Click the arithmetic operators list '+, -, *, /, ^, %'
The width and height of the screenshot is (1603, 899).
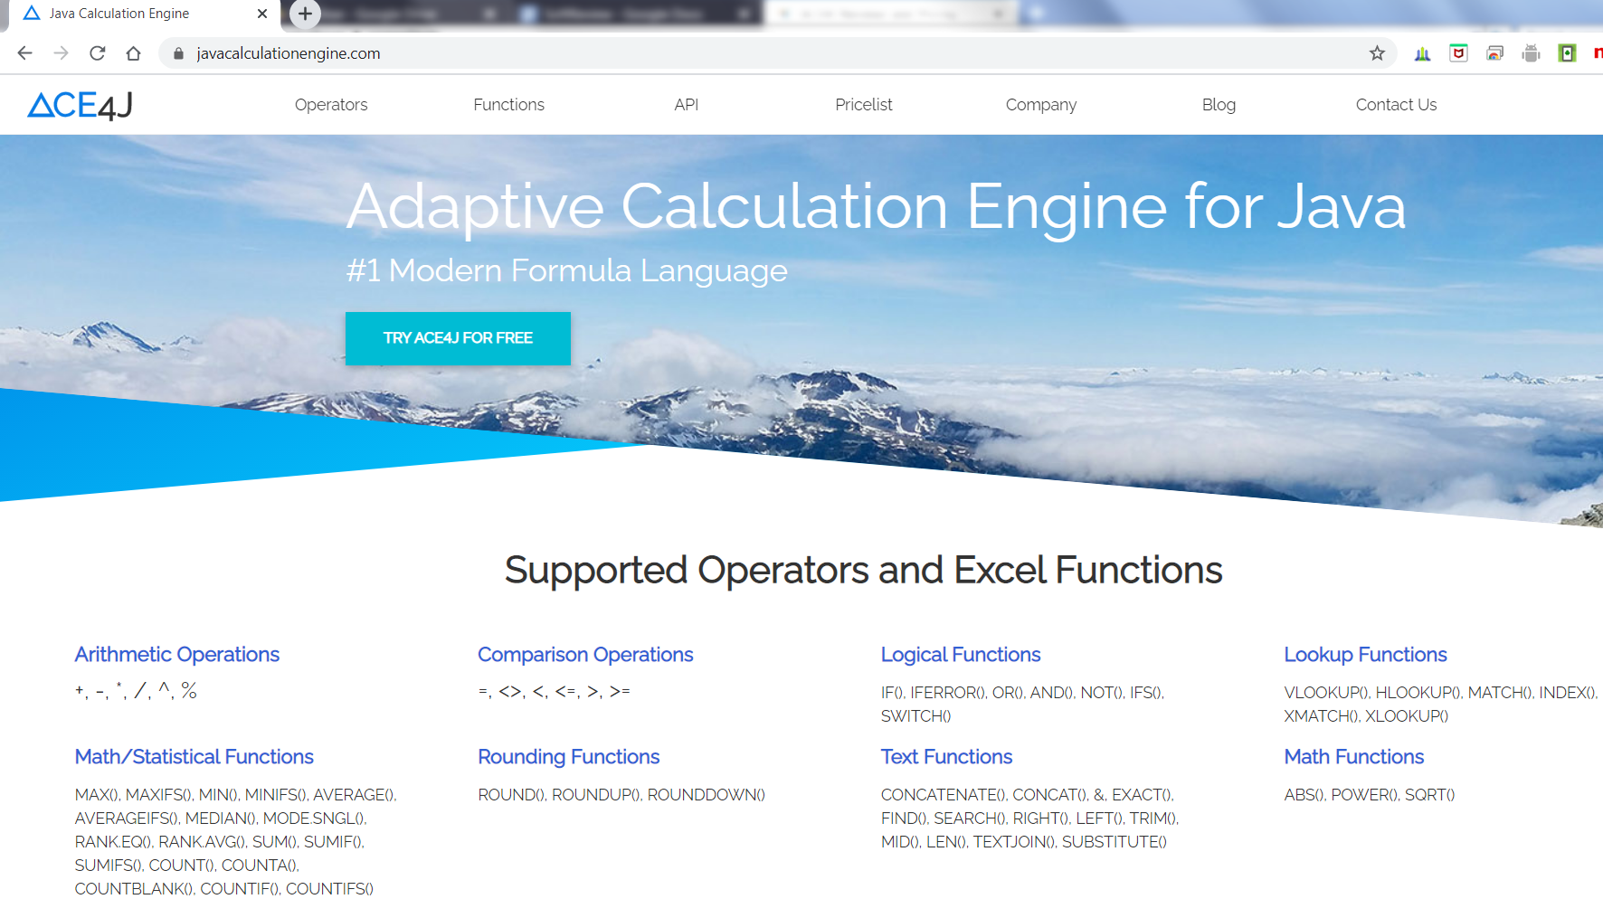(136, 692)
